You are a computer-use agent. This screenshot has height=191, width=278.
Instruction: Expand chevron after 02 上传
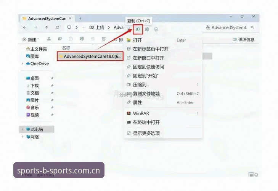pos(109,28)
